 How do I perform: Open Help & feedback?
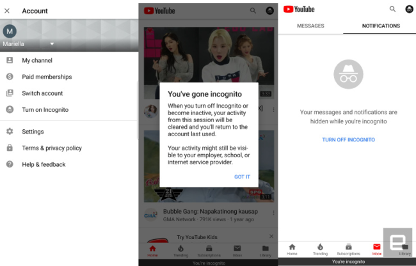point(44,164)
